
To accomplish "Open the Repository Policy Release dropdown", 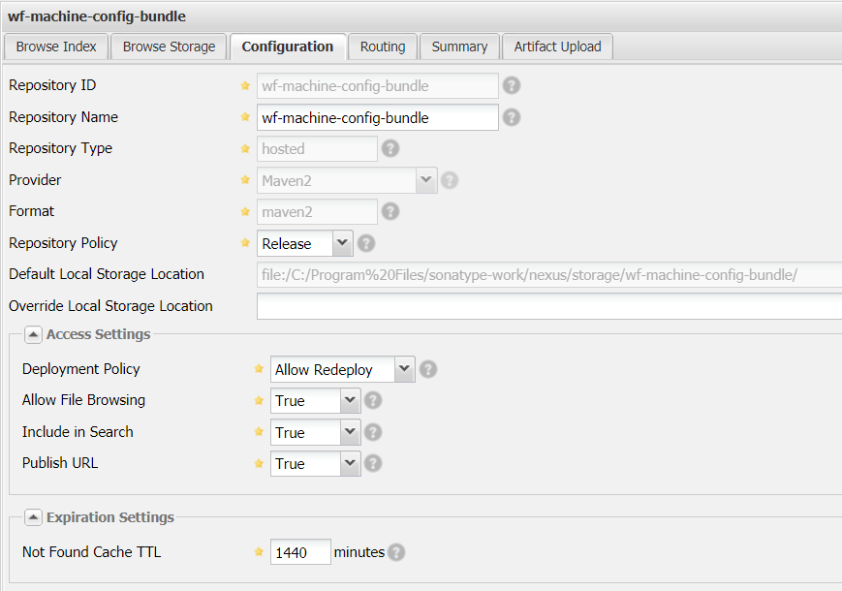I will point(342,243).
